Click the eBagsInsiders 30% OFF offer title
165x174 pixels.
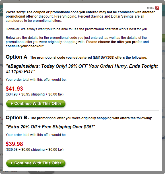point(82,69)
